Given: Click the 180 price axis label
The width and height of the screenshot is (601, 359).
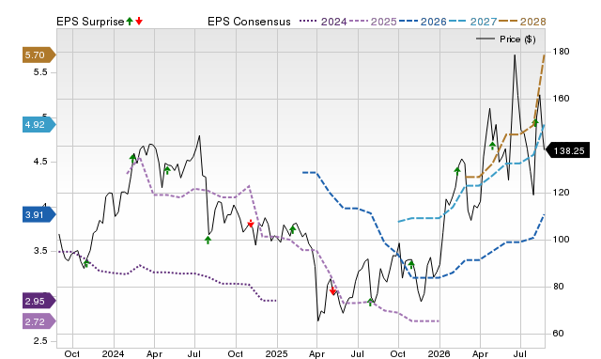Looking at the screenshot, I should tap(561, 52).
